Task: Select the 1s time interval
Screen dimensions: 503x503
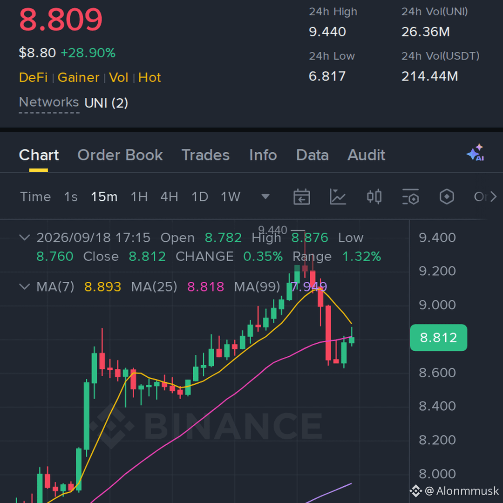Action: (x=71, y=197)
